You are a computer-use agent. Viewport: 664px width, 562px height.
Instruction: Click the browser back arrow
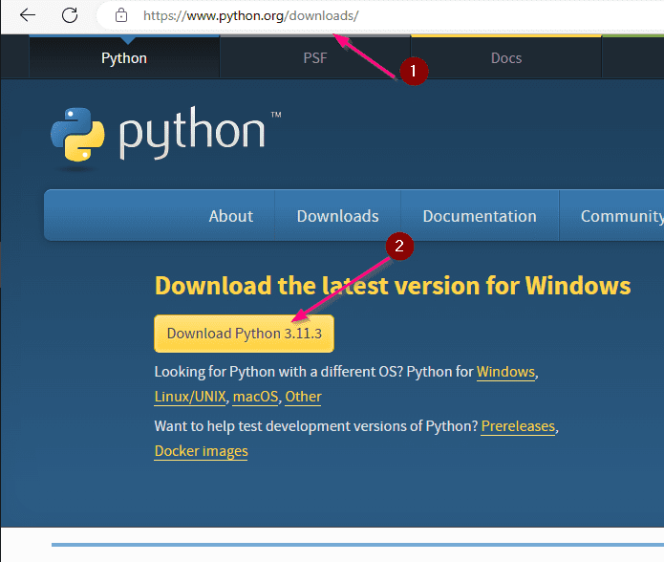28,15
